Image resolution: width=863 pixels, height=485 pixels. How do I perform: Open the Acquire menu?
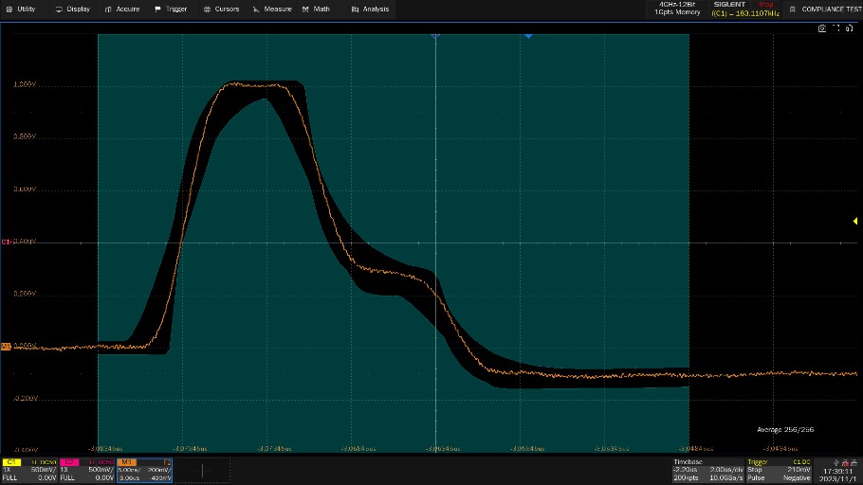pyautogui.click(x=122, y=9)
